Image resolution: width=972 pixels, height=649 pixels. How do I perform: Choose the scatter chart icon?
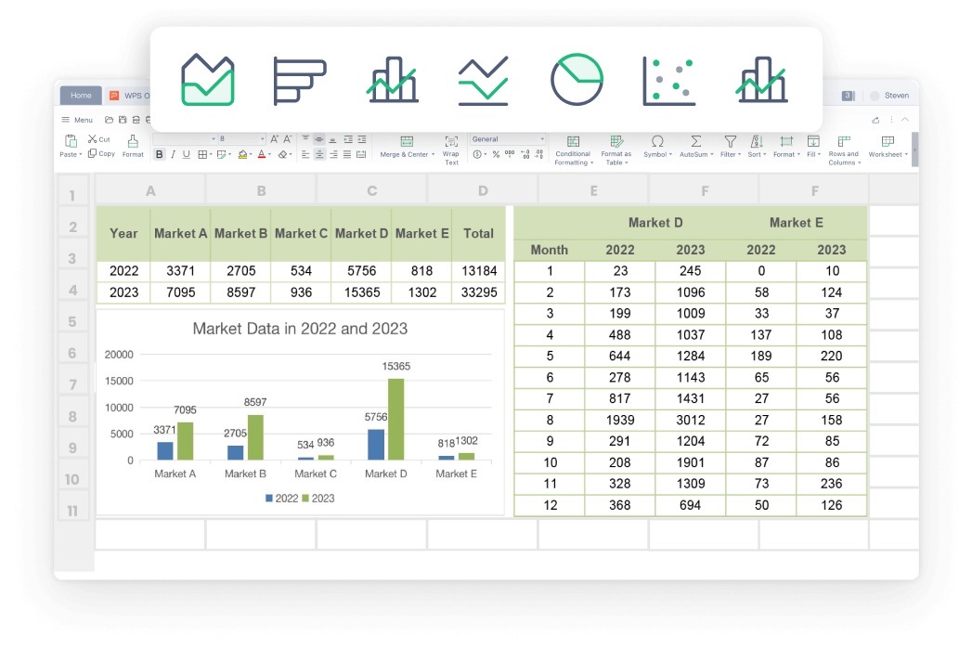tap(669, 79)
